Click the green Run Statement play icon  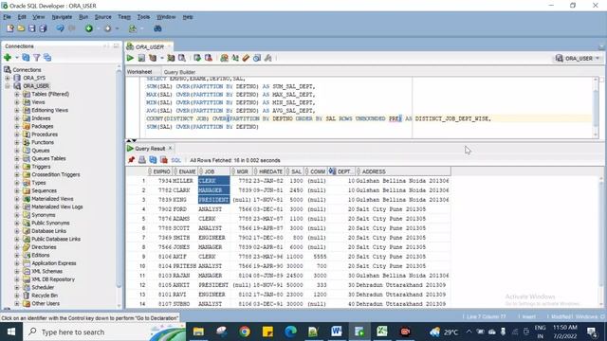(131, 58)
